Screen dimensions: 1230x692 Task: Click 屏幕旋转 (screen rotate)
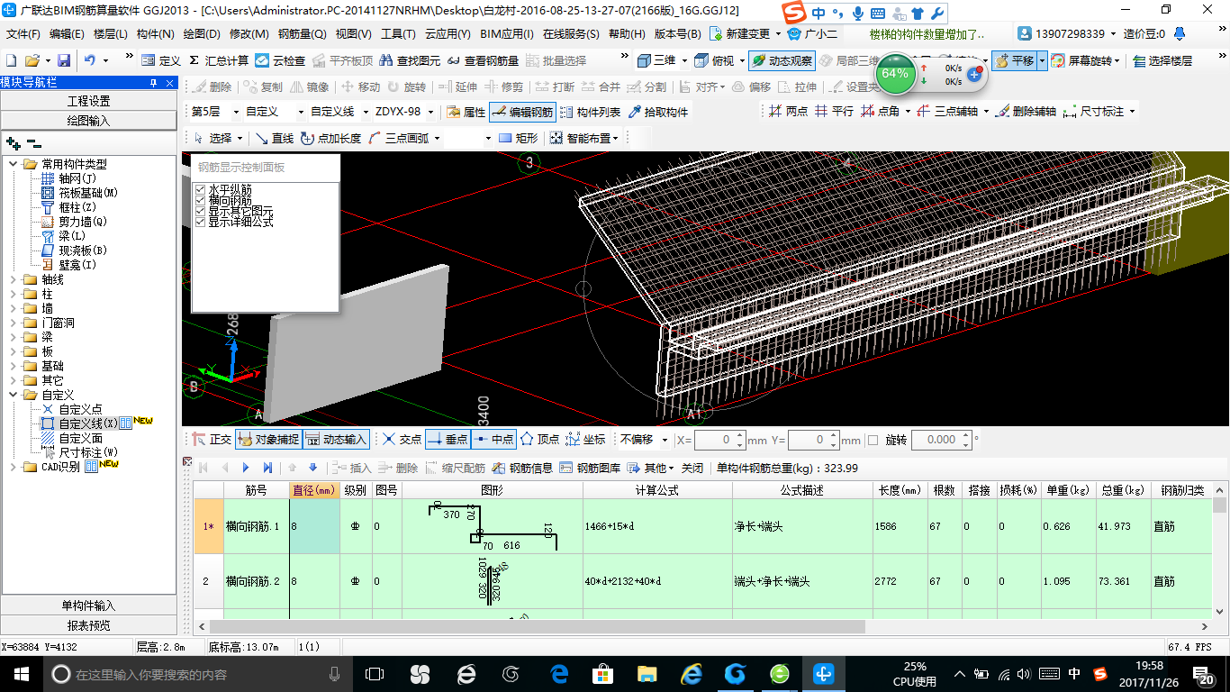[1086, 60]
